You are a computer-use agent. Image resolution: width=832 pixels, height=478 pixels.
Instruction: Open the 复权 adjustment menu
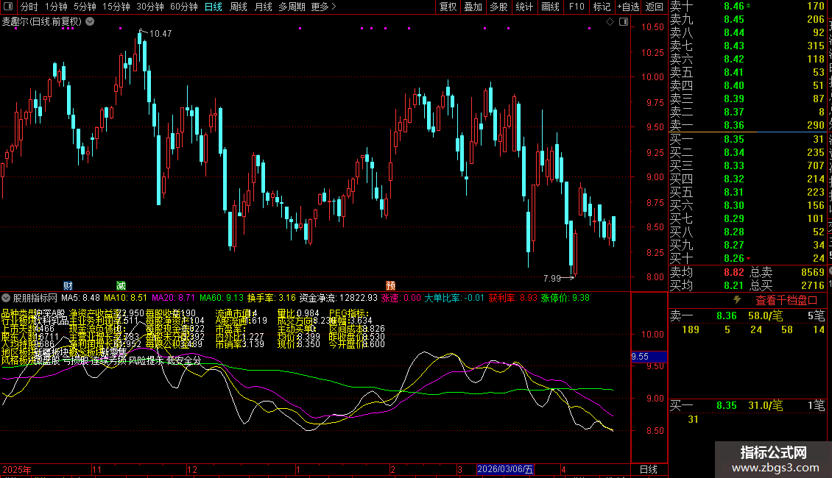tap(448, 7)
